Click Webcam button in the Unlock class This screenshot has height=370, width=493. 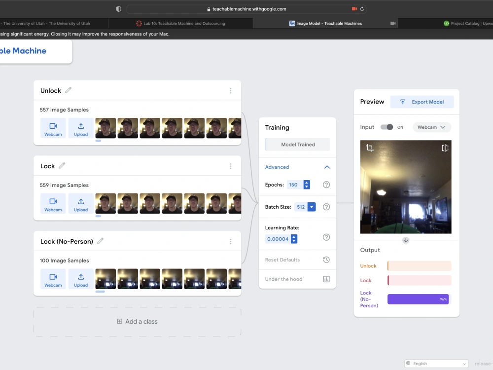coord(53,128)
